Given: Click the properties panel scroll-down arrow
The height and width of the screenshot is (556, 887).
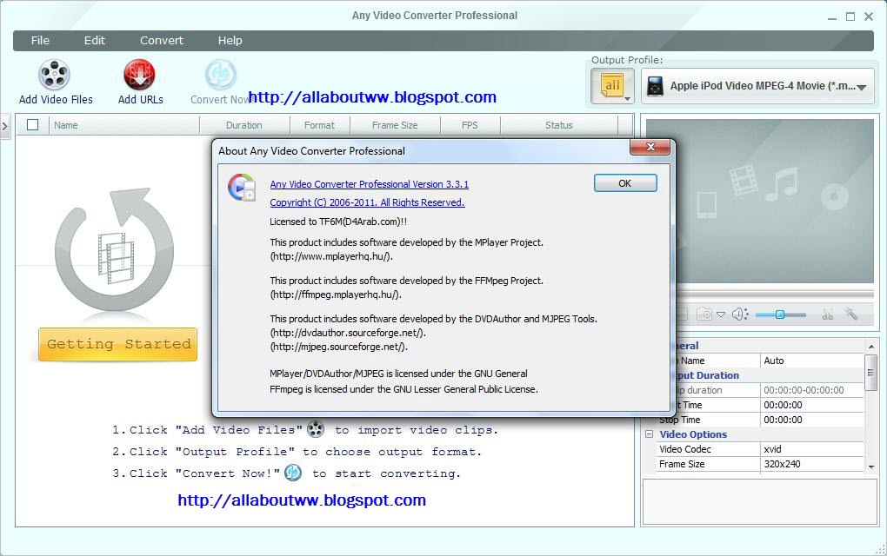Looking at the screenshot, I should pyautogui.click(x=871, y=467).
